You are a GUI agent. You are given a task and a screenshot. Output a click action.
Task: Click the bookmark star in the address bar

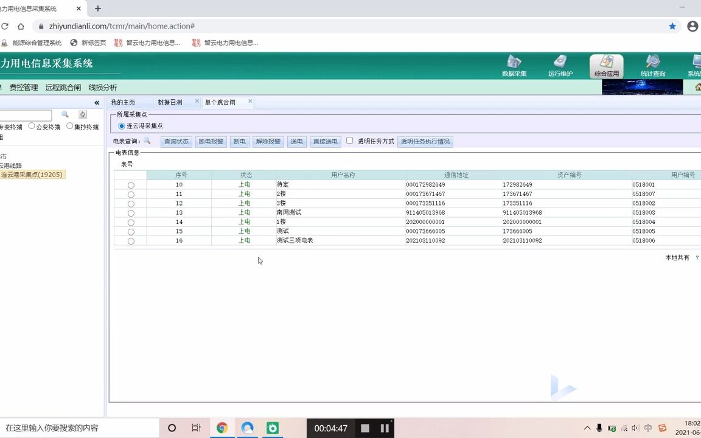click(x=672, y=26)
